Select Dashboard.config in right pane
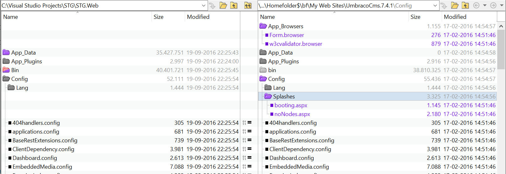 tap(292, 158)
